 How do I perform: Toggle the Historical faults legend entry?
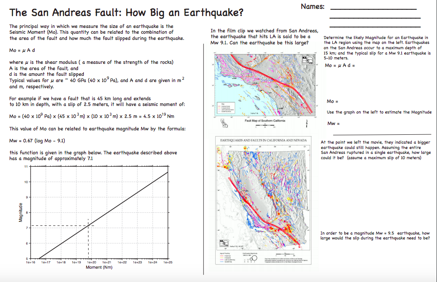click(225, 106)
